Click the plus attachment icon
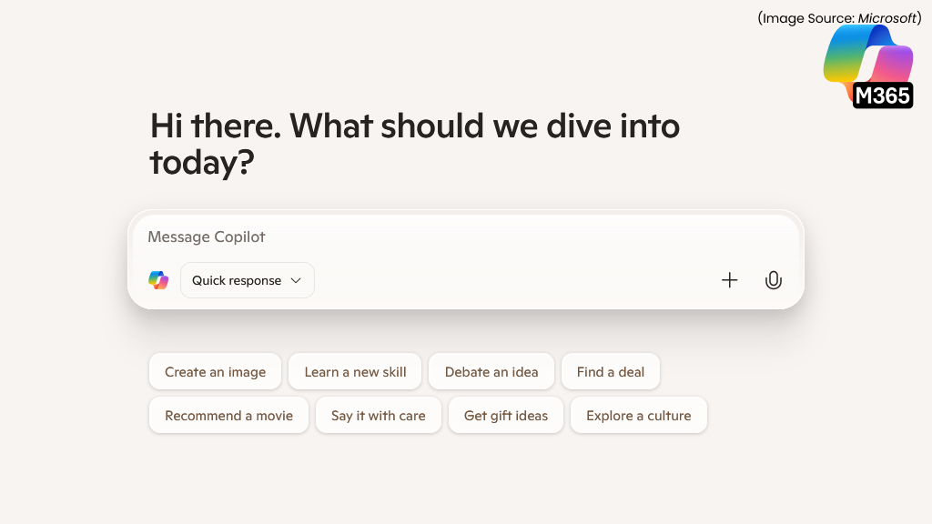The height and width of the screenshot is (524, 932). click(729, 280)
